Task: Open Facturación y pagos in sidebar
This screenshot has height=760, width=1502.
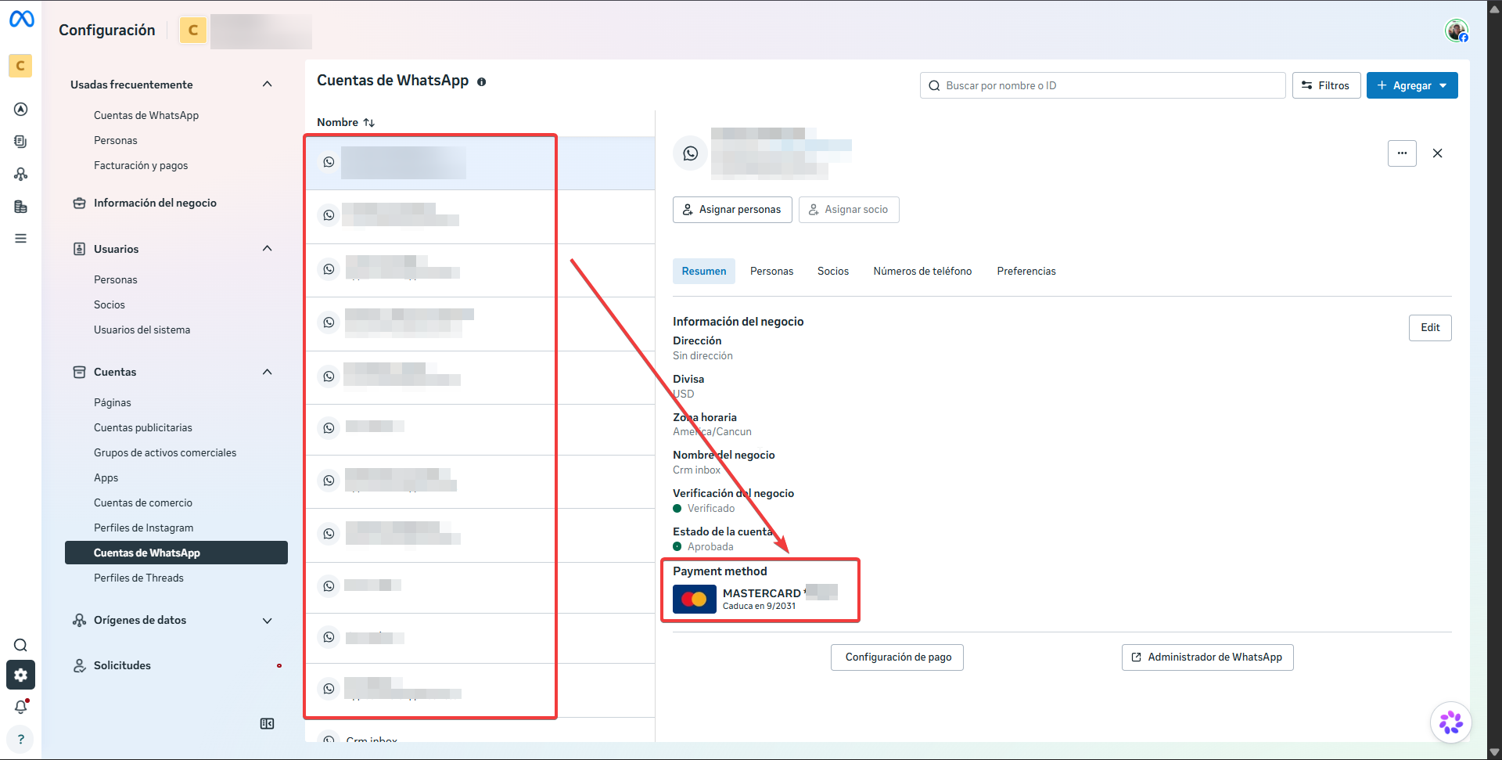Action: pyautogui.click(x=141, y=165)
